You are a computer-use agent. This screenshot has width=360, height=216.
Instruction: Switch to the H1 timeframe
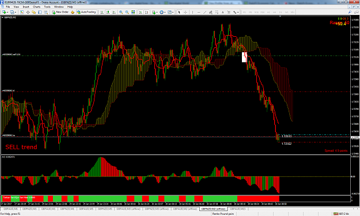(268, 12)
